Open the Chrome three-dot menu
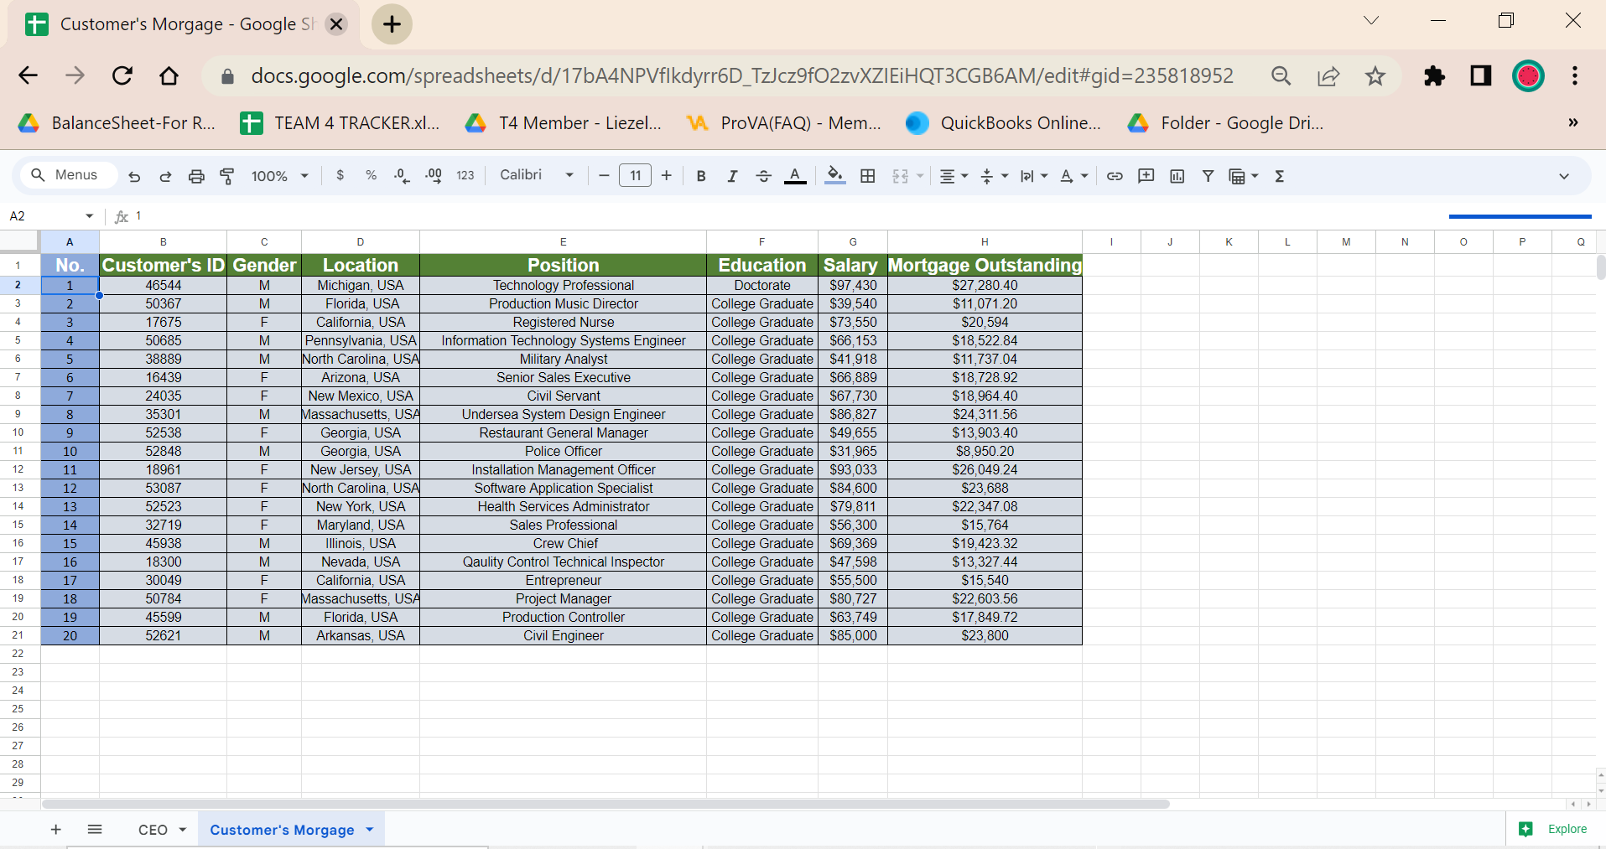 tap(1575, 76)
